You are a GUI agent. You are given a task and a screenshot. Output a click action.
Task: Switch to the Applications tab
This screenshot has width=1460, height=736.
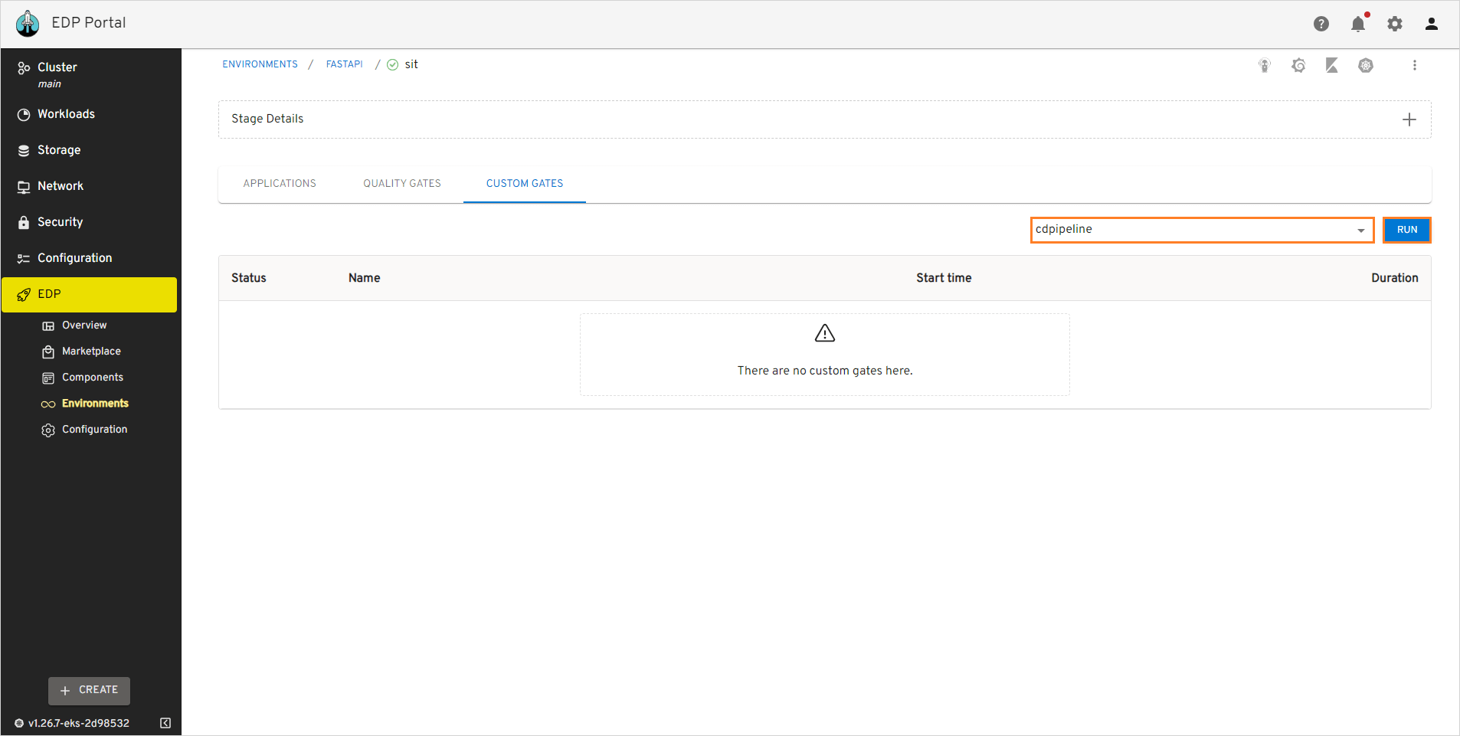280,184
